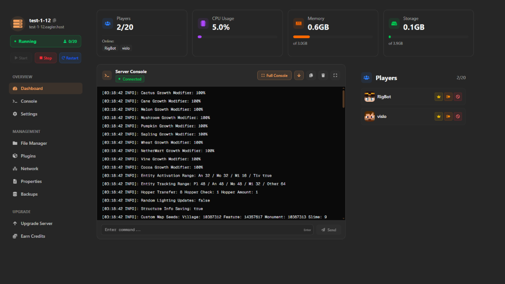Viewport: 505px width, 284px height.
Task: Toggle operator crown for vislo
Action: click(439, 116)
